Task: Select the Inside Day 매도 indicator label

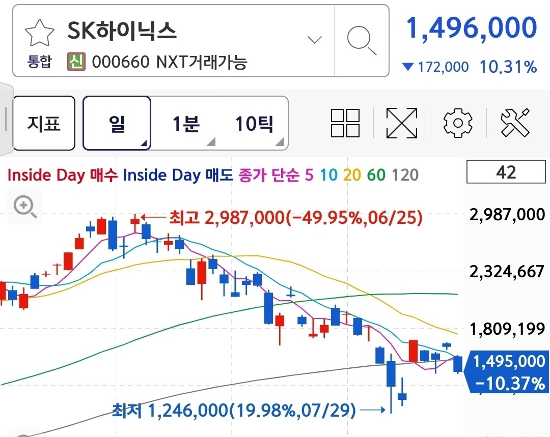Action: pos(178,175)
